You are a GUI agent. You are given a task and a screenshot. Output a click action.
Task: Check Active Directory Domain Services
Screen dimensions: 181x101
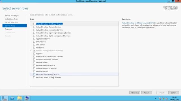click(34, 27)
